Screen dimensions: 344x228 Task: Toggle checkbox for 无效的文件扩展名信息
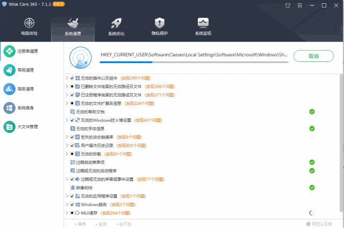pos(72,103)
